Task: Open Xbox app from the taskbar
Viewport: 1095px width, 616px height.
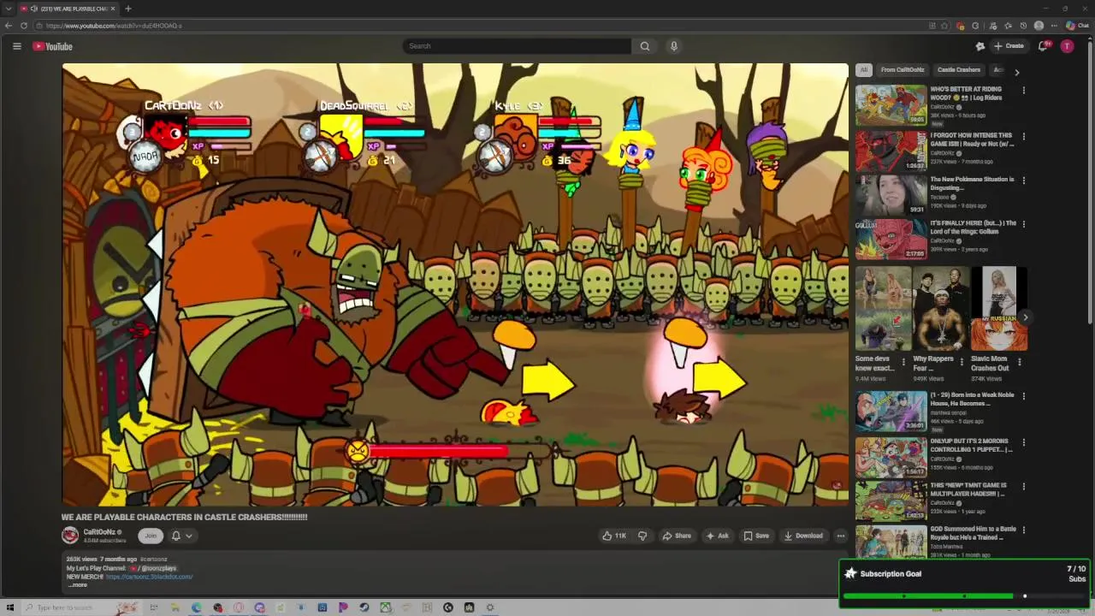Action: point(386,607)
